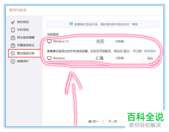The height and width of the screenshot is (132, 169).
Task: Click the badge icon beside 双重登录验证
Action: (x=13, y=45)
